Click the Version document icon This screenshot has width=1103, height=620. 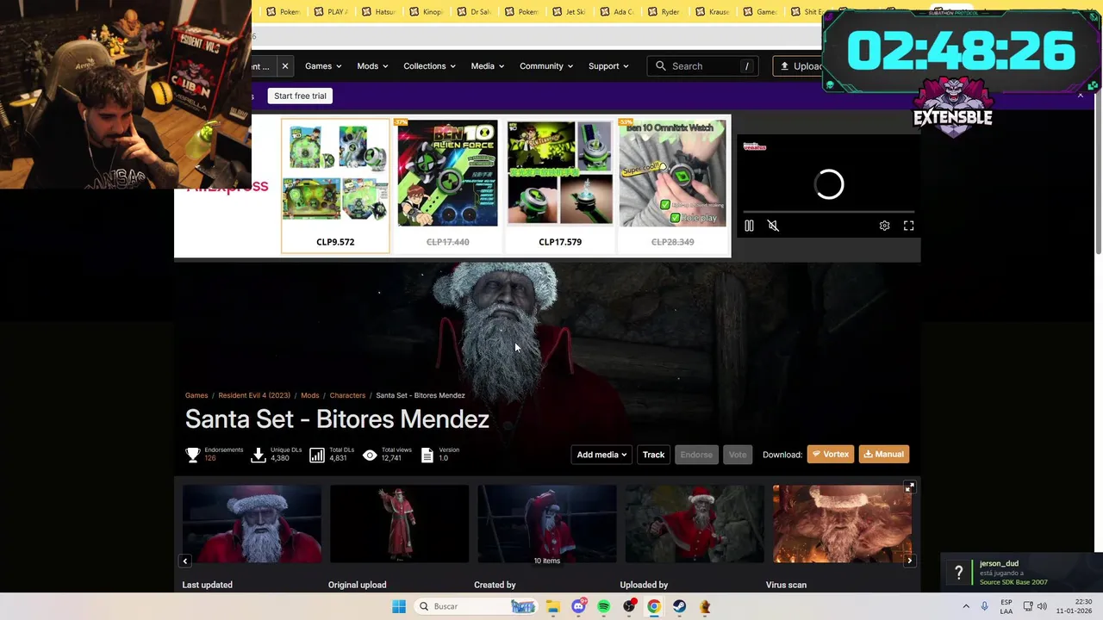tap(427, 455)
